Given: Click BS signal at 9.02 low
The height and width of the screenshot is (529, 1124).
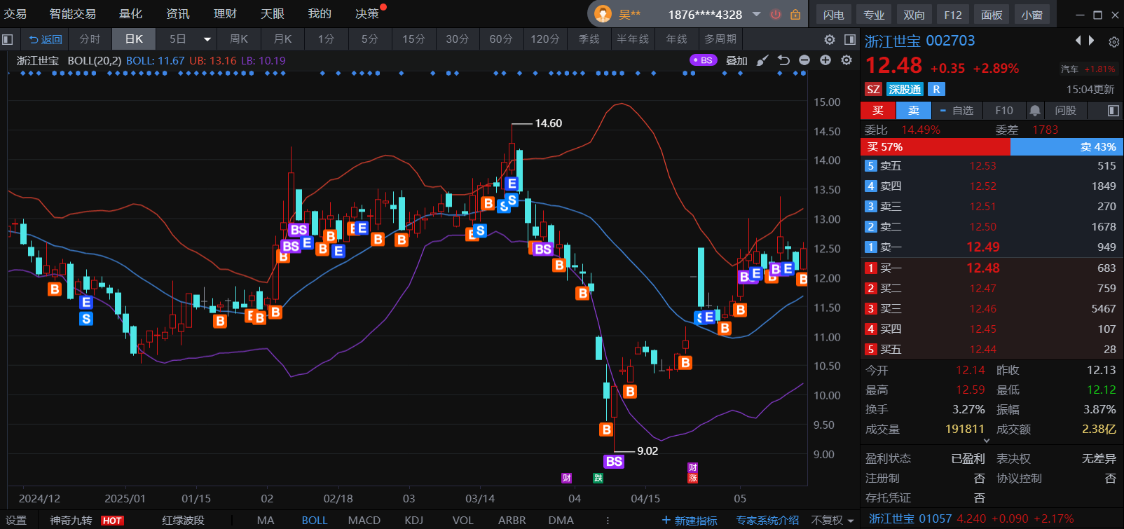Looking at the screenshot, I should [614, 461].
